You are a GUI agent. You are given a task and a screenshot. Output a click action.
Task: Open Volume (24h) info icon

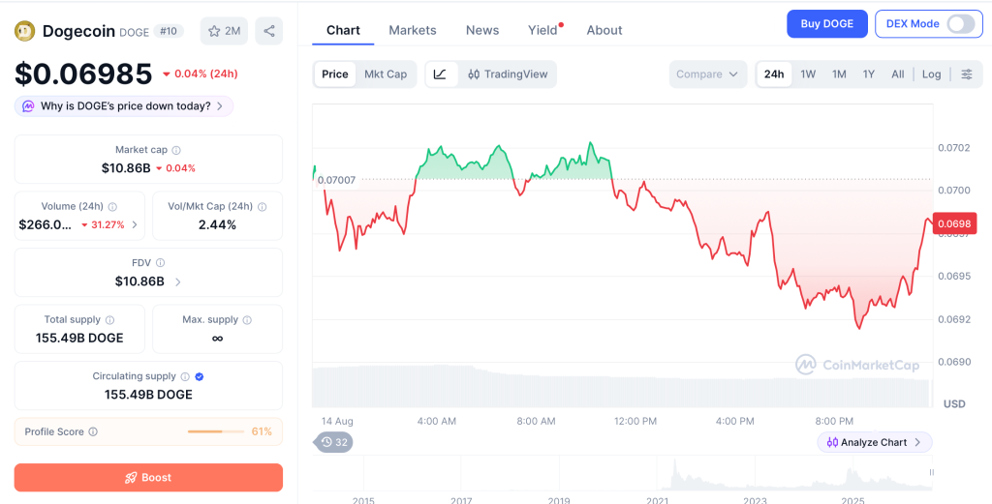(x=112, y=206)
